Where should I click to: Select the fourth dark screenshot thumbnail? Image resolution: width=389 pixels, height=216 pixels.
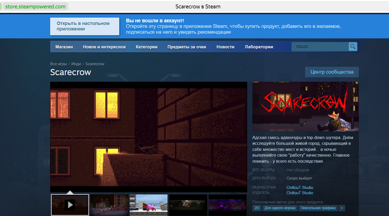click(x=188, y=205)
